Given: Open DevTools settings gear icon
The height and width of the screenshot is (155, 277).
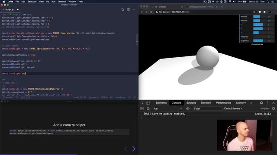Looking at the screenshot, I should point(261,103).
